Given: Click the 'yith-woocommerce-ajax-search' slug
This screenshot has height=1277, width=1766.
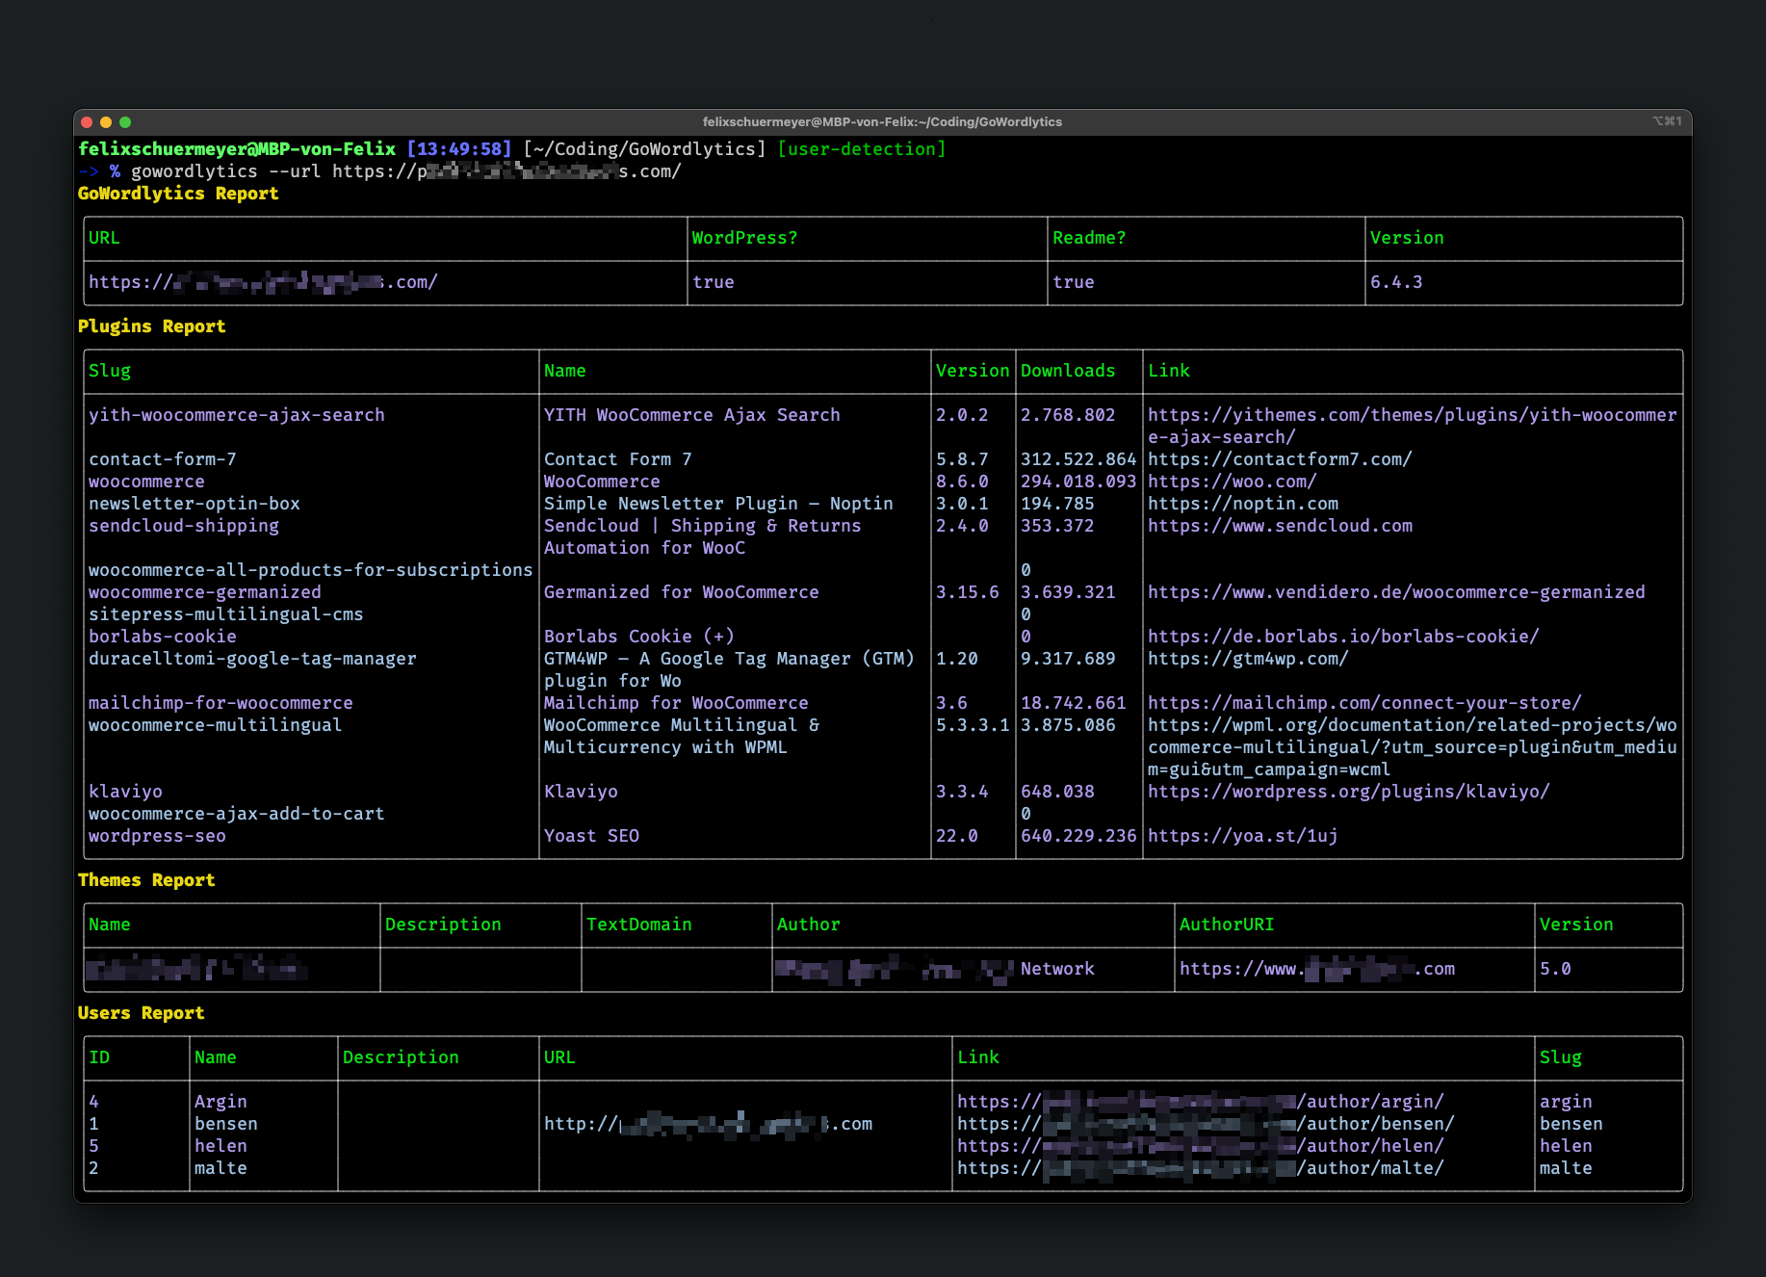Looking at the screenshot, I should tap(237, 415).
